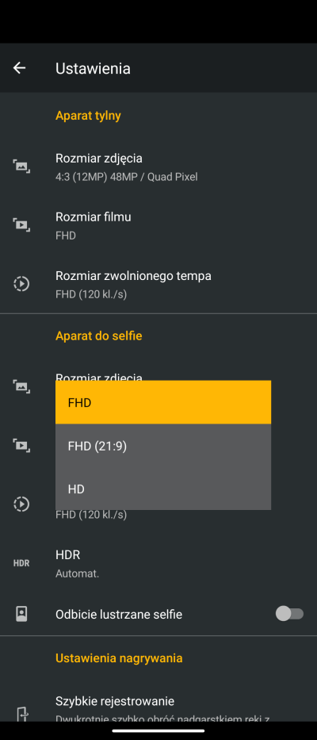317x740 pixels.
Task: Tap selfie video size icon
Action: click(21, 445)
